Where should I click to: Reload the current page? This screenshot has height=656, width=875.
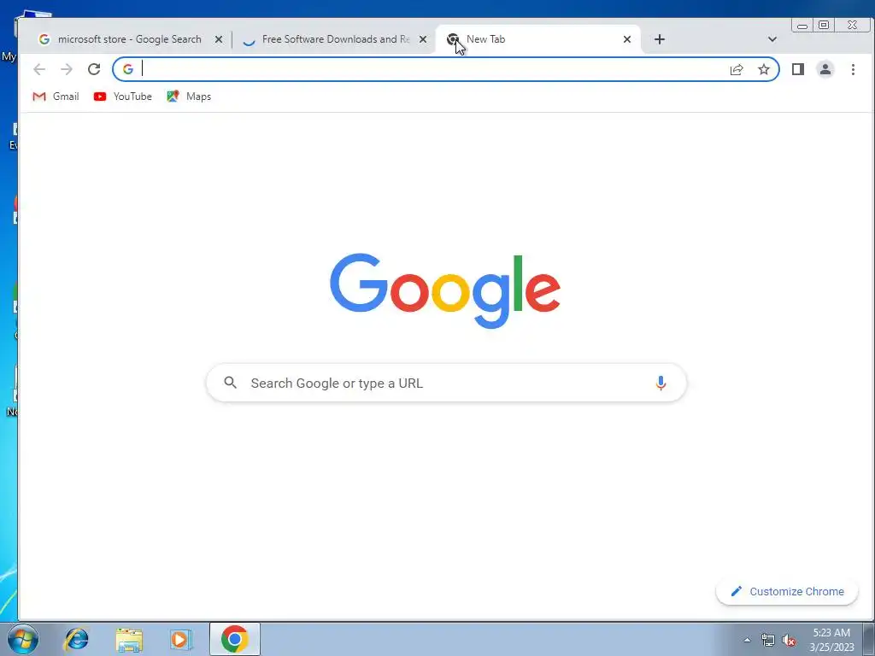[94, 69]
